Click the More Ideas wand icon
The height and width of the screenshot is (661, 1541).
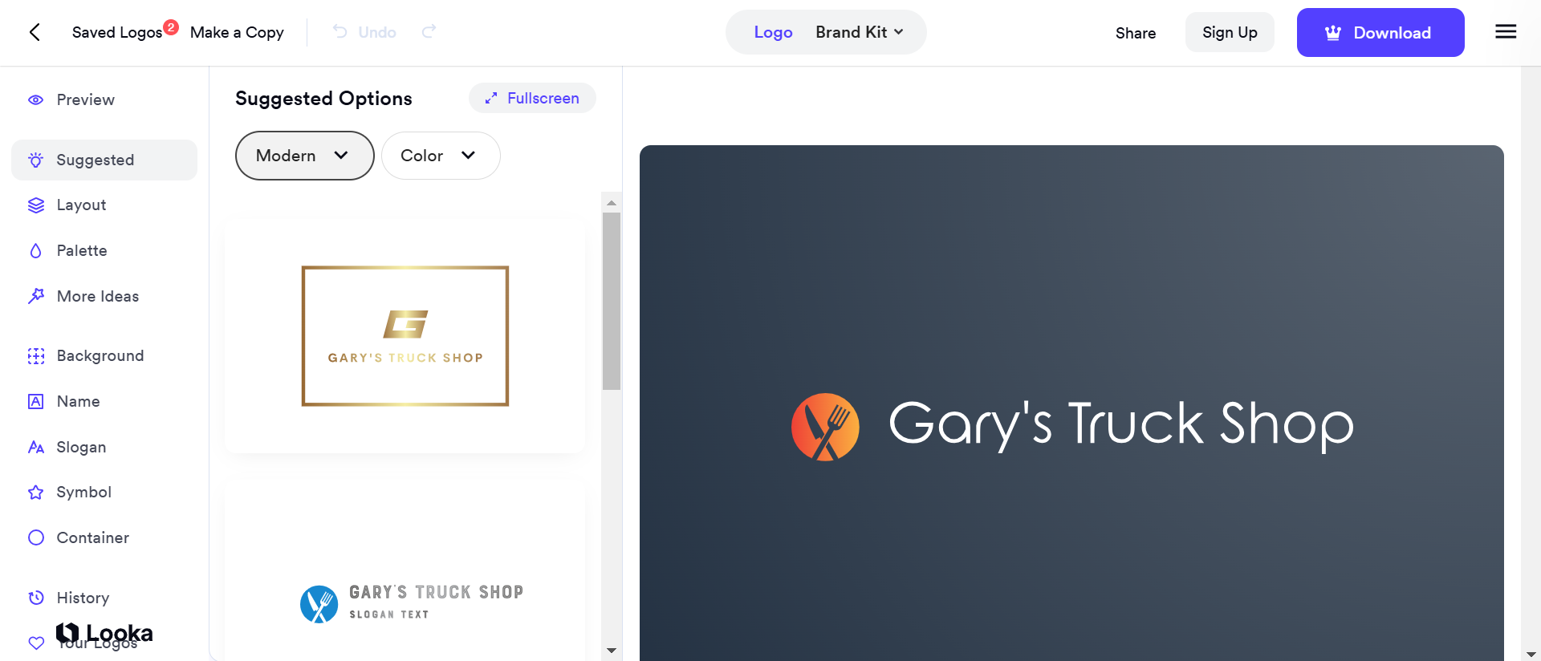coord(36,296)
